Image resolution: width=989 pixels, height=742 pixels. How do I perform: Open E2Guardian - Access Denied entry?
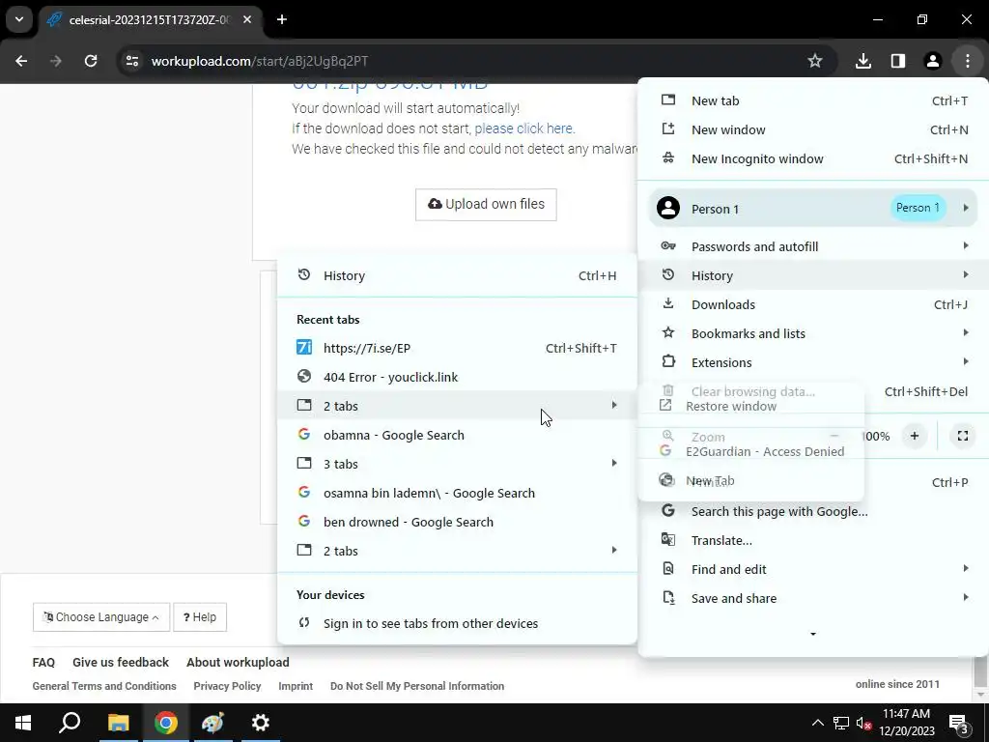click(750, 452)
